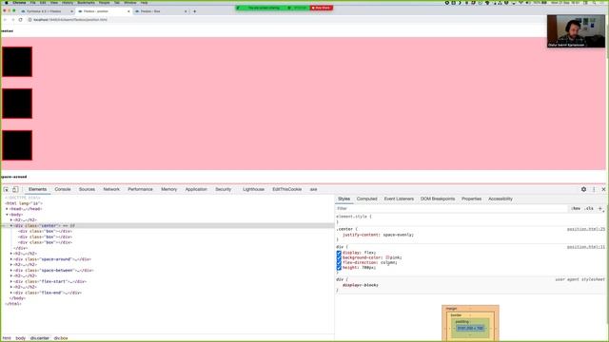The height and width of the screenshot is (342, 609).
Task: Add new style rule with plus icon
Action: coord(600,209)
